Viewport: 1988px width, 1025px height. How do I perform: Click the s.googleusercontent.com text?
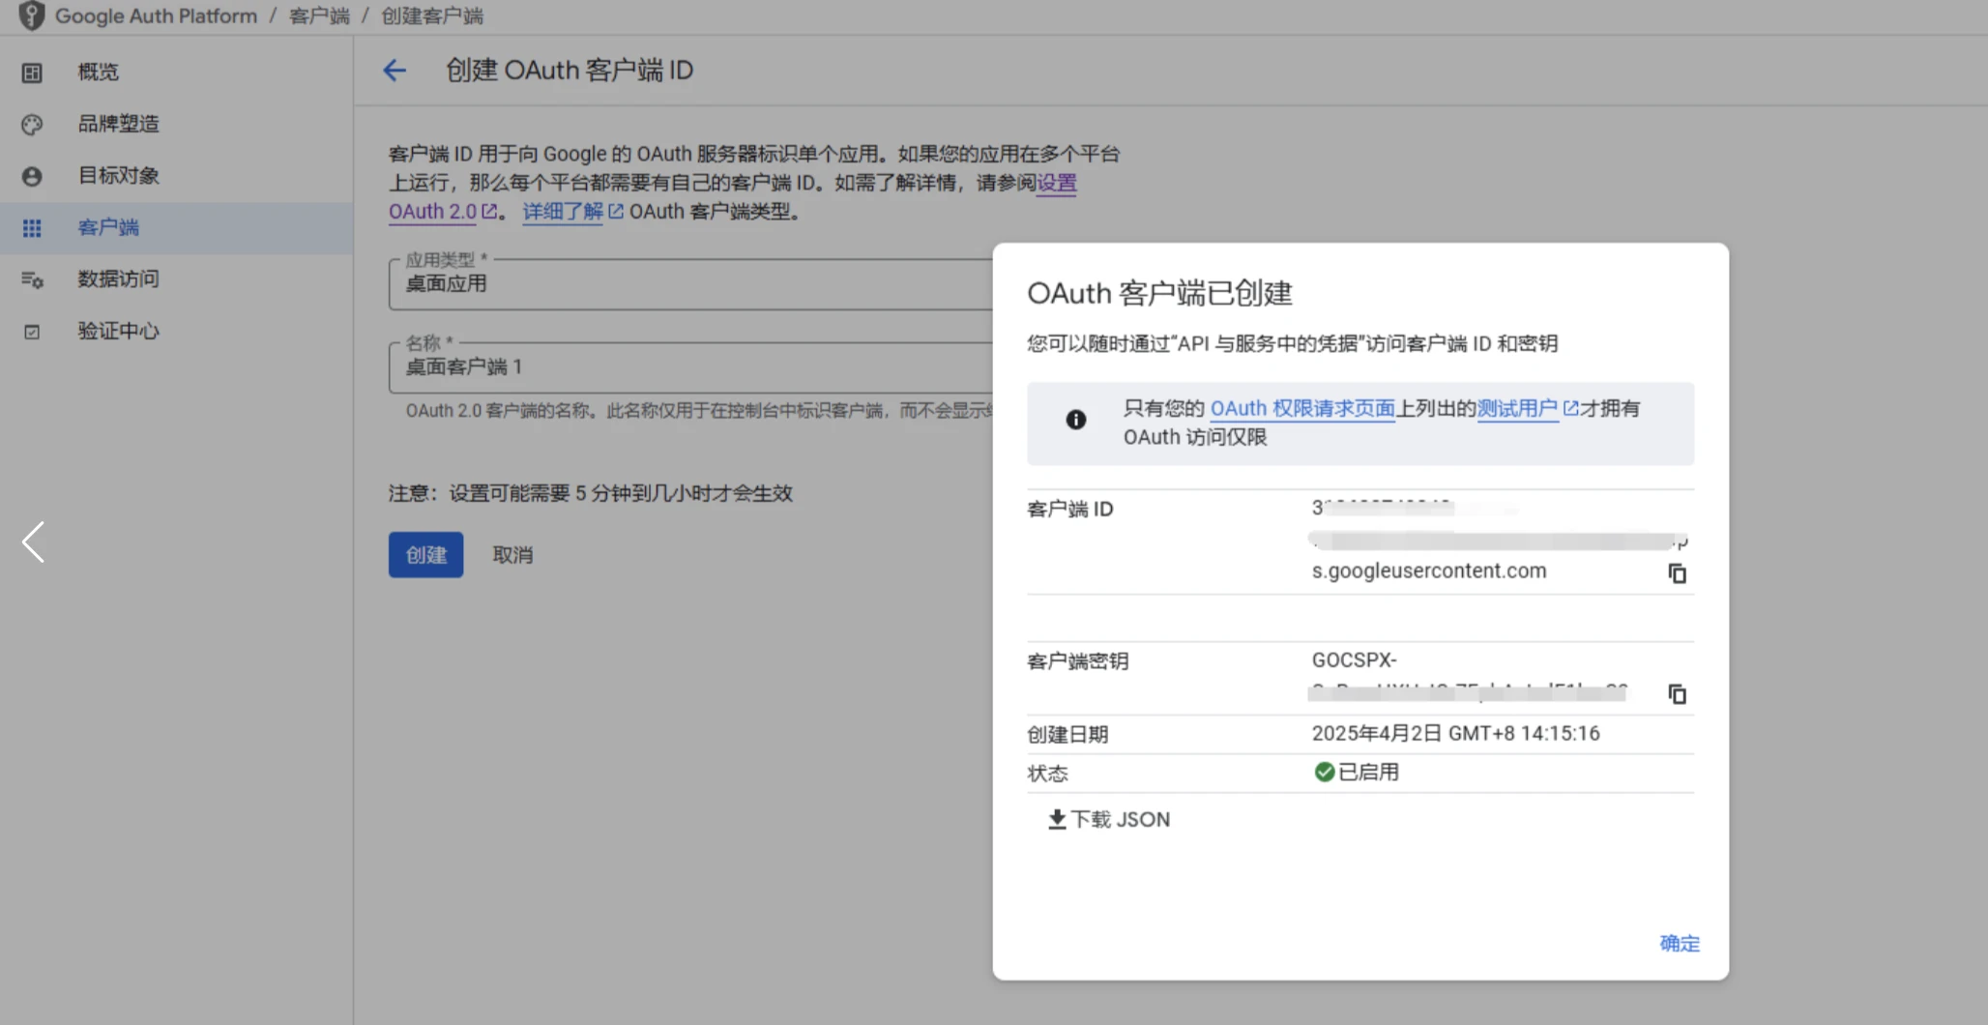pyautogui.click(x=1429, y=571)
